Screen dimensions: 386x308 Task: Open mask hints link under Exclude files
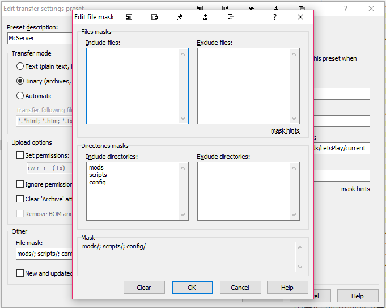285,131
